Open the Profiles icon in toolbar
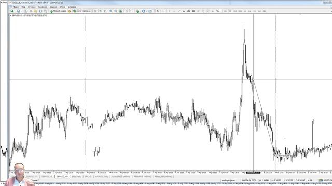Image resolution: width=332 pixels, height=186 pixels. [x=19, y=11]
